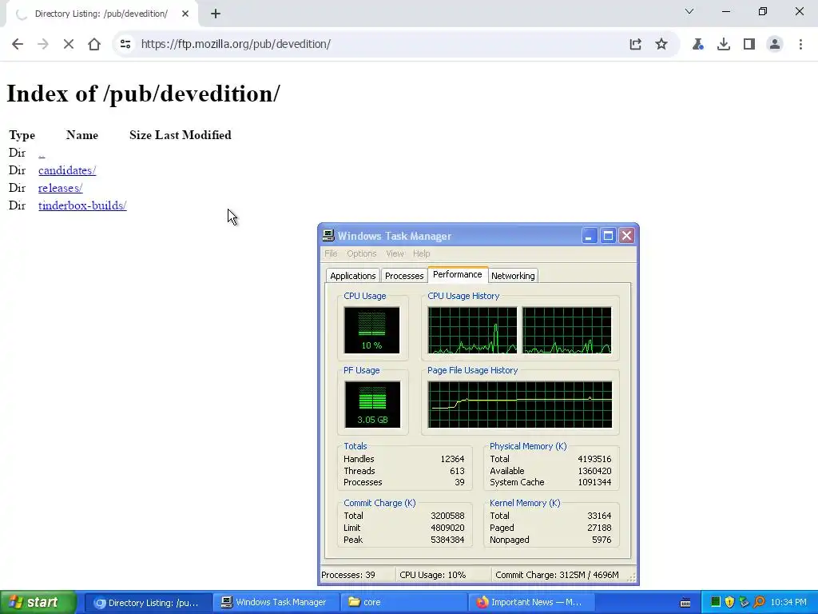Bookmark this page with the star icon

coord(661,44)
